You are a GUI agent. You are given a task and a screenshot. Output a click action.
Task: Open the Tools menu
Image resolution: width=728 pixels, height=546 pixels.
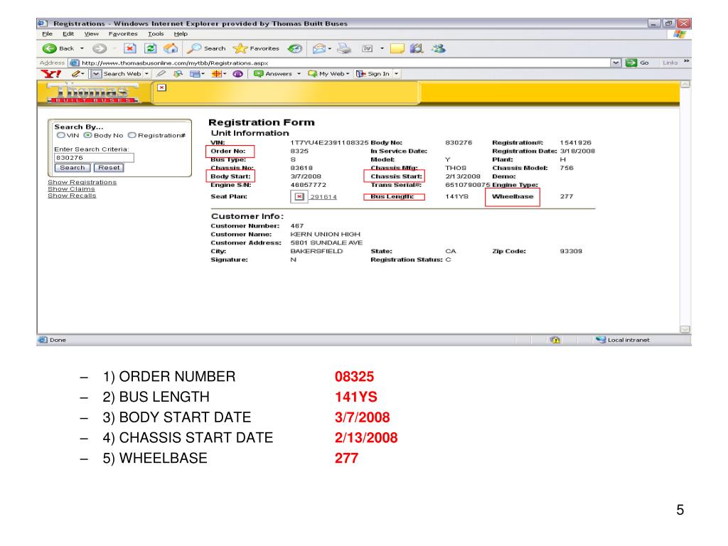click(156, 34)
